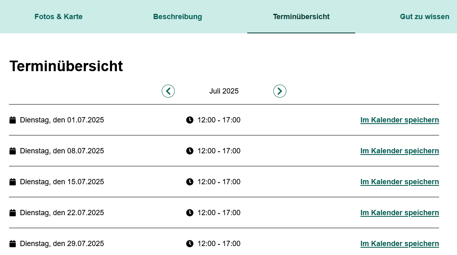Save 08.07.2025 appointment to calendar

pos(400,151)
